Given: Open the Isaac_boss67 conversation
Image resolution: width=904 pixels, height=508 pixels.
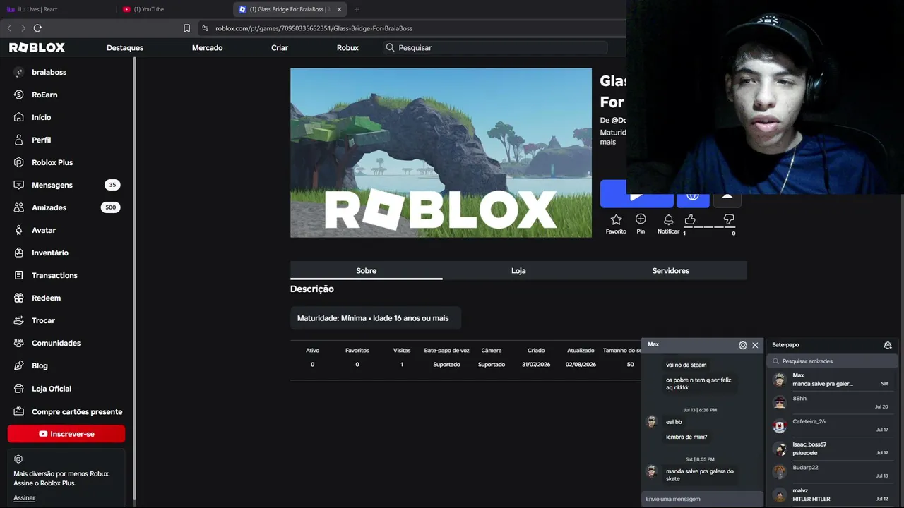Looking at the screenshot, I should [x=833, y=449].
